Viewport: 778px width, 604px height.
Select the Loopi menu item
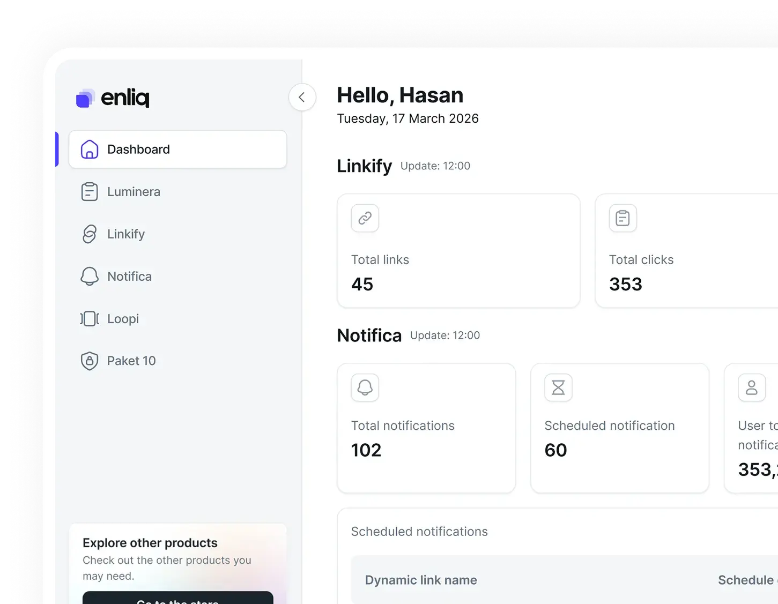tap(178, 319)
